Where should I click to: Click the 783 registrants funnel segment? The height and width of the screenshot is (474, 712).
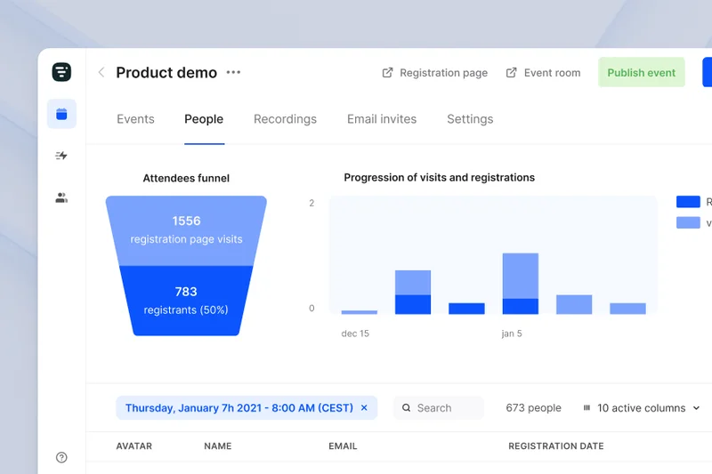[186, 301]
